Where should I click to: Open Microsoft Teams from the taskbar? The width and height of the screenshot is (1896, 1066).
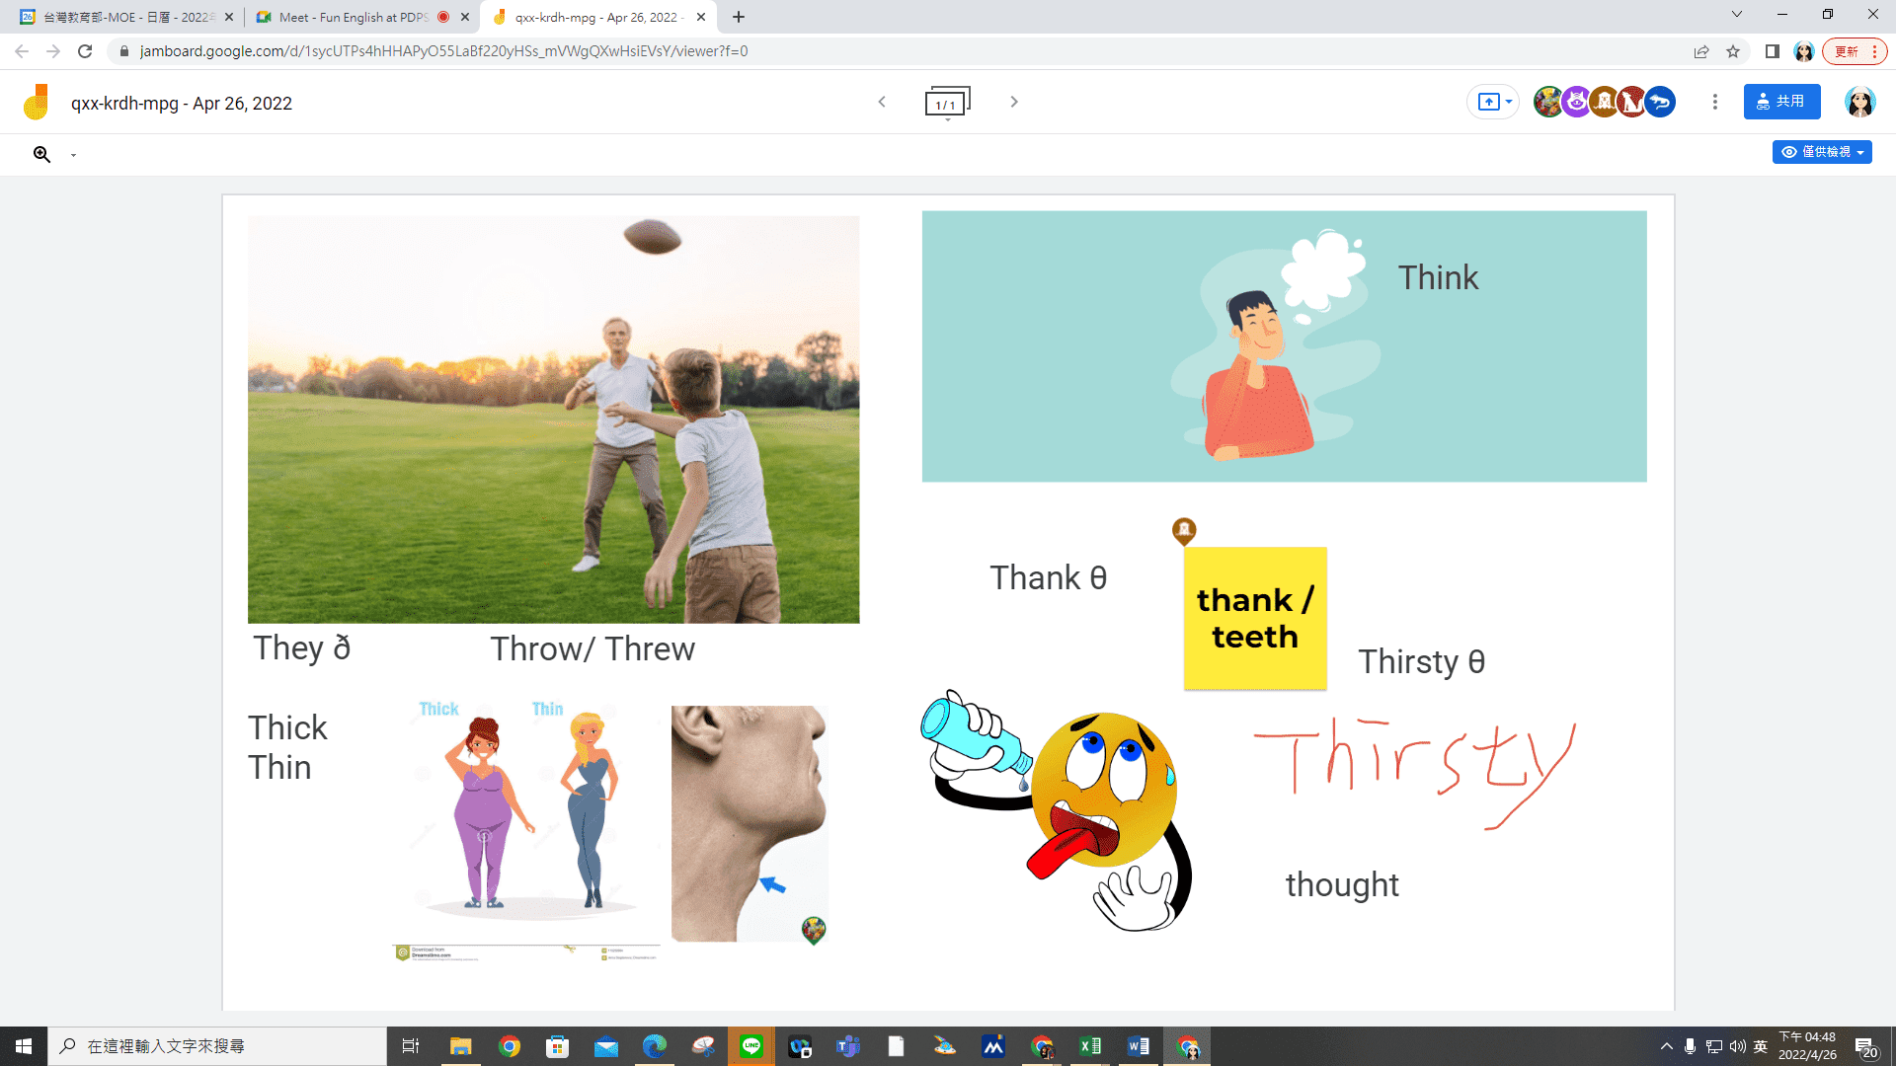point(848,1046)
